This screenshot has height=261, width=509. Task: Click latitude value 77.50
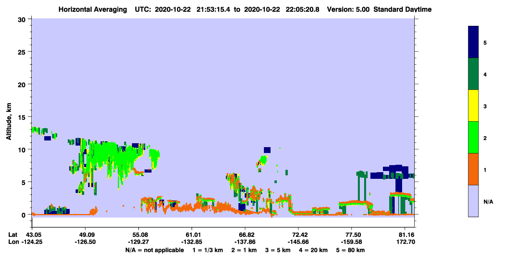[x=352, y=234]
